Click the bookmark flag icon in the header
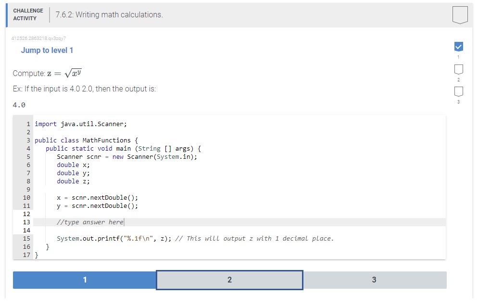 coord(460,14)
